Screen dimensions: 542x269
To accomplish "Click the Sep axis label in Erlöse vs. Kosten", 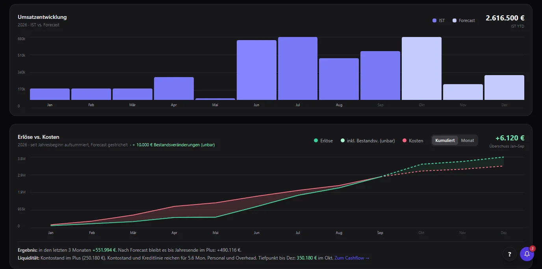I will pos(380,233).
